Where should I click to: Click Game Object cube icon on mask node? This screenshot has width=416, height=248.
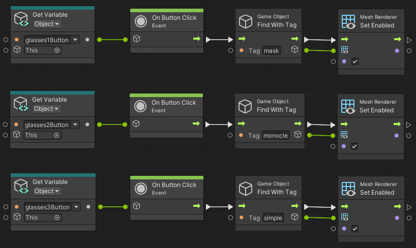click(x=246, y=21)
